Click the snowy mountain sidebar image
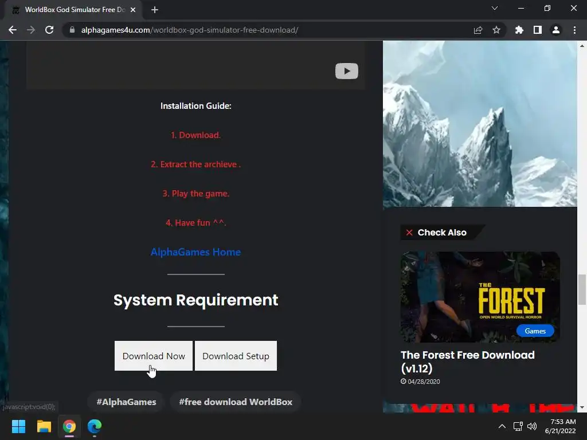 point(480,124)
